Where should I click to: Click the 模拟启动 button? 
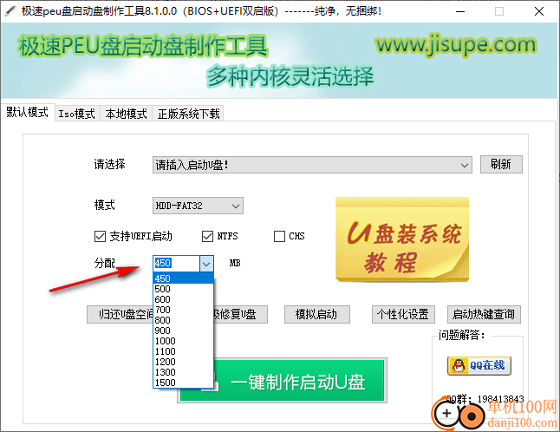click(316, 314)
